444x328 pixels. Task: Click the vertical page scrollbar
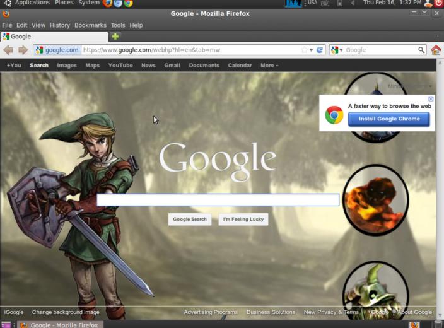(440, 189)
